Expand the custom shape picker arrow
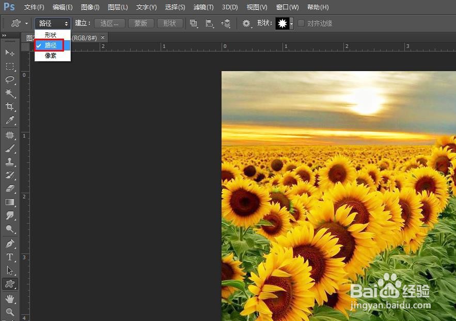The height and width of the screenshot is (321, 456). point(291,23)
